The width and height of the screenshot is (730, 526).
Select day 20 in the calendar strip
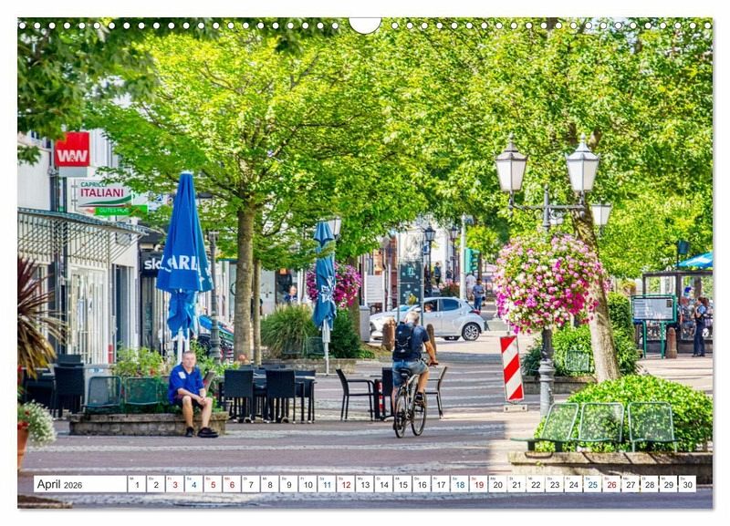pyautogui.click(x=497, y=484)
